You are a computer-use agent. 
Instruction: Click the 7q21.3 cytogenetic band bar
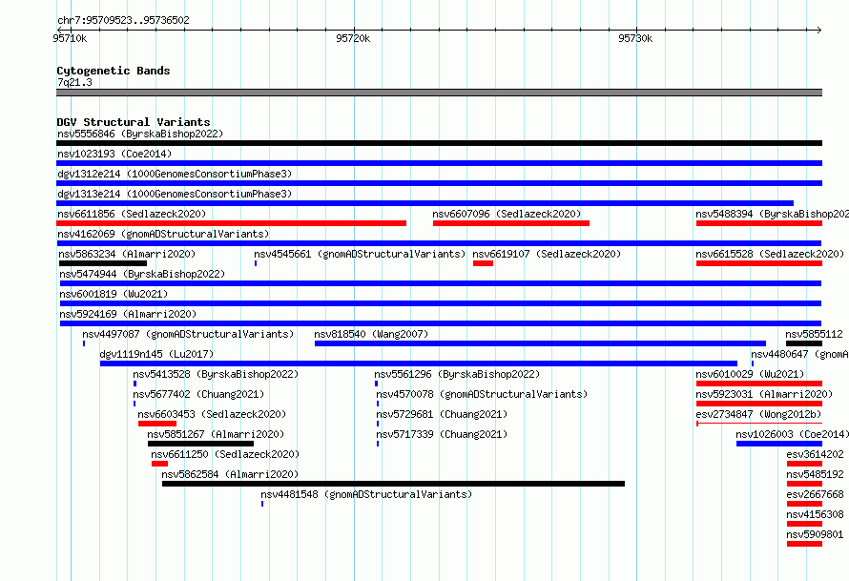tap(439, 93)
